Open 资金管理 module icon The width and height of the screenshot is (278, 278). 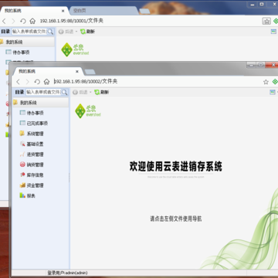click(22, 185)
